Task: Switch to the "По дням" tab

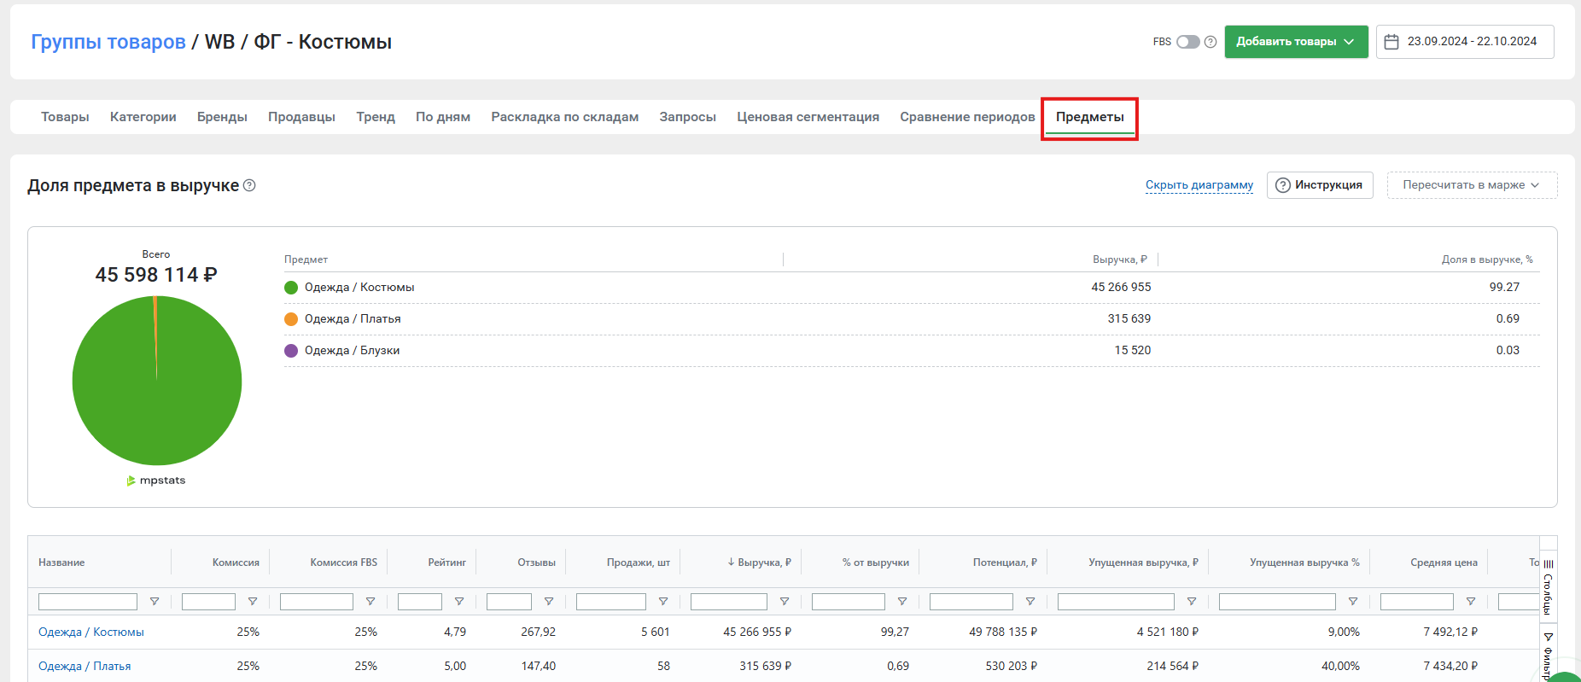Action: click(443, 117)
